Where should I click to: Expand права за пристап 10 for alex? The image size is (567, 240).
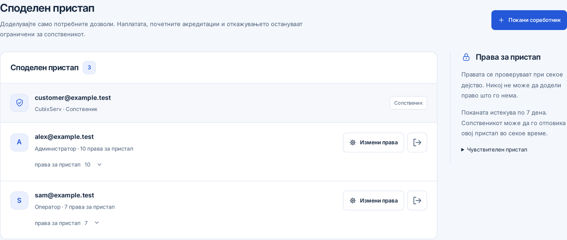point(69,165)
